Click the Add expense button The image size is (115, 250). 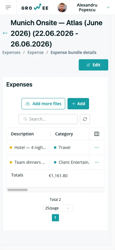[78, 104]
